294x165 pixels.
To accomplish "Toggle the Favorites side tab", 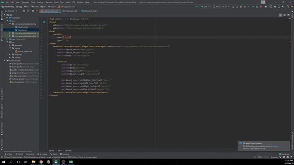I will 2,145.
